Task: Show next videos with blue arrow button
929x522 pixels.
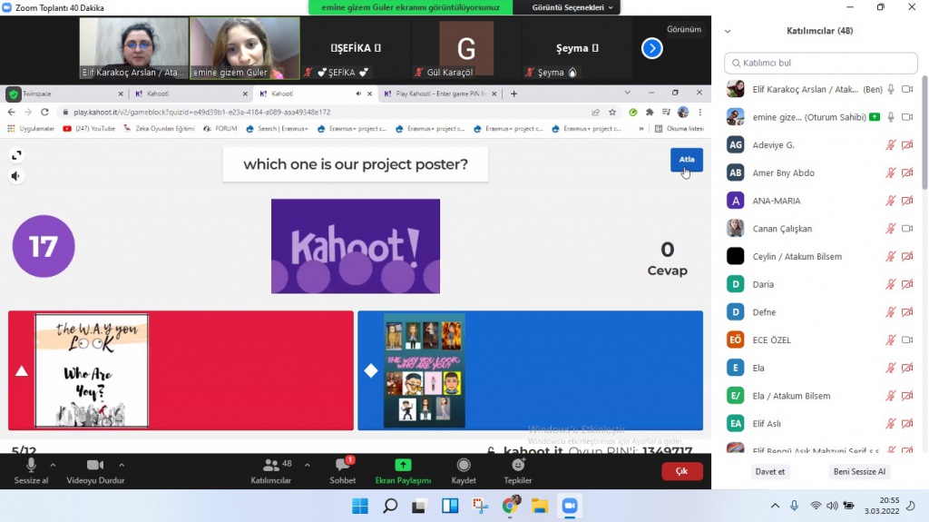Action: [651, 48]
